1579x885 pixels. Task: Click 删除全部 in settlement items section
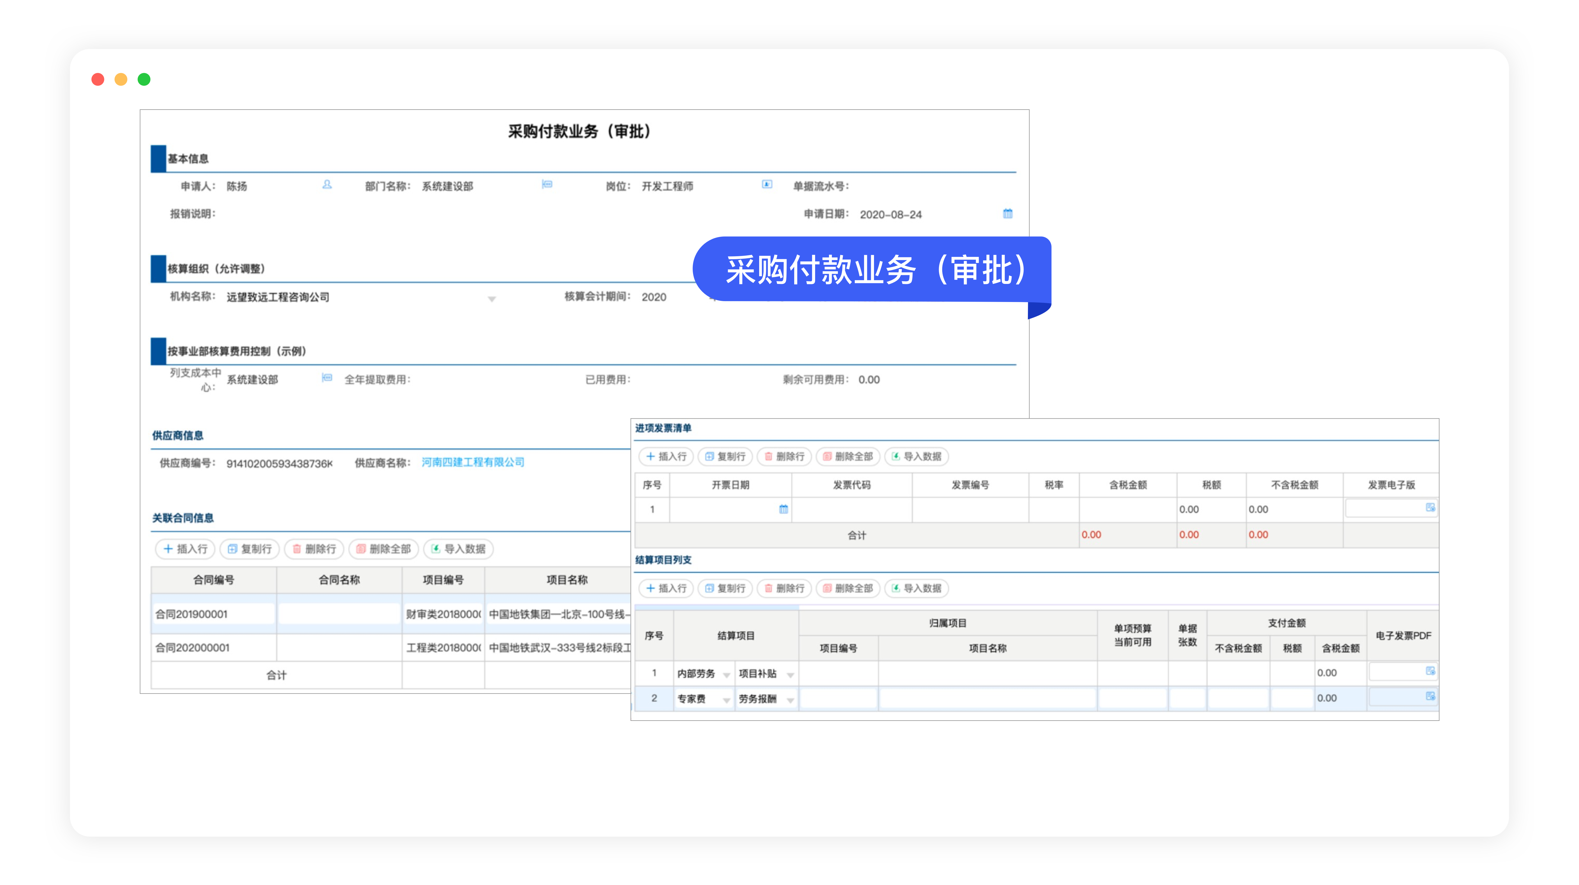point(848,588)
